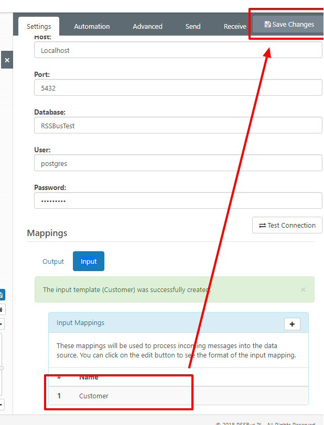Show the Output mappings
The image size is (324, 425).
click(x=53, y=261)
